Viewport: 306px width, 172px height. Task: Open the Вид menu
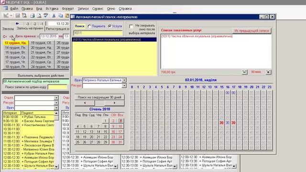click(x=39, y=9)
